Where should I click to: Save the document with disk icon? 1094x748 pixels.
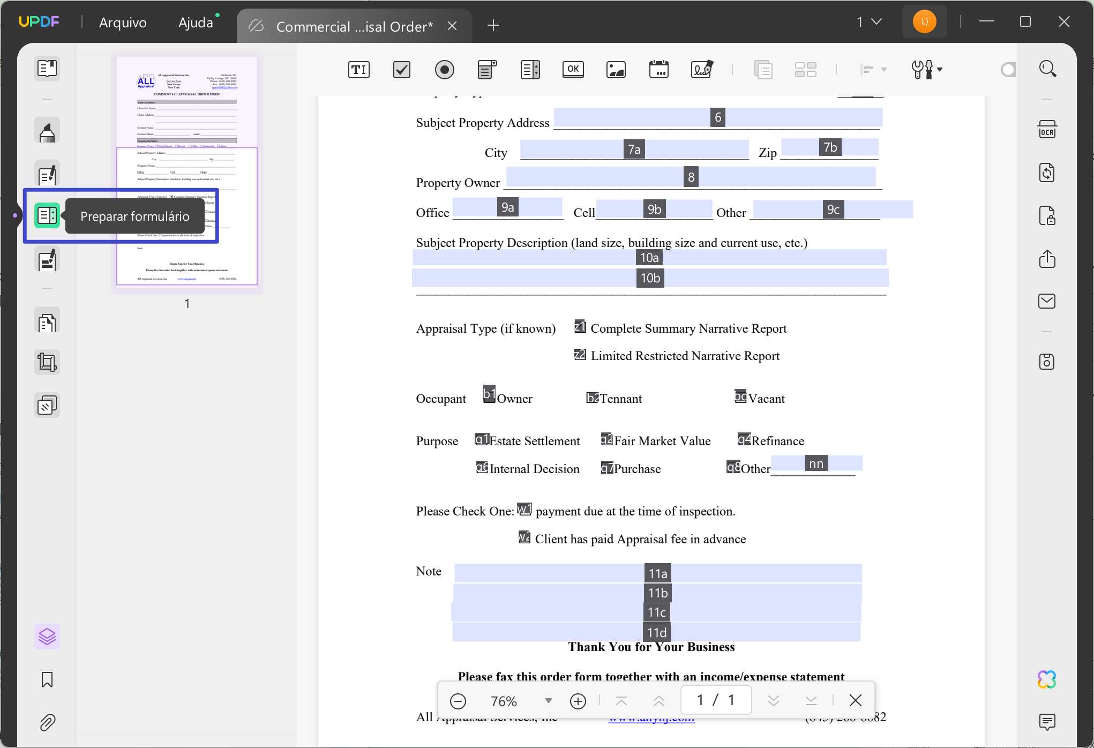pos(1047,362)
